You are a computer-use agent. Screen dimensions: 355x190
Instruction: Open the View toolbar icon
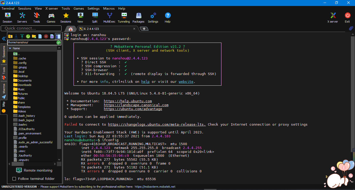(x=80, y=18)
